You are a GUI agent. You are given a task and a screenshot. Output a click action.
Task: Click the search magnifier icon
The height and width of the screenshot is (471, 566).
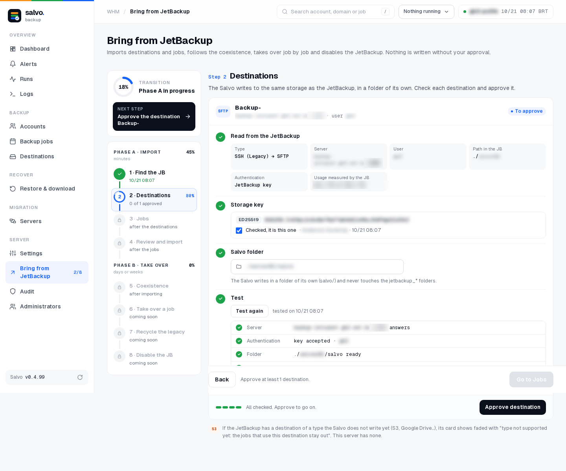[285, 12]
